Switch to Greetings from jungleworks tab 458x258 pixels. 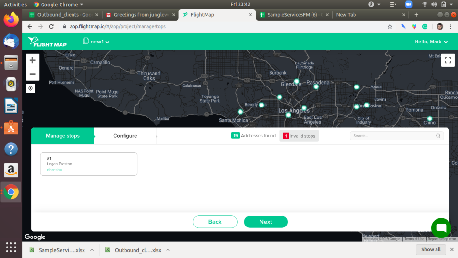(141, 15)
